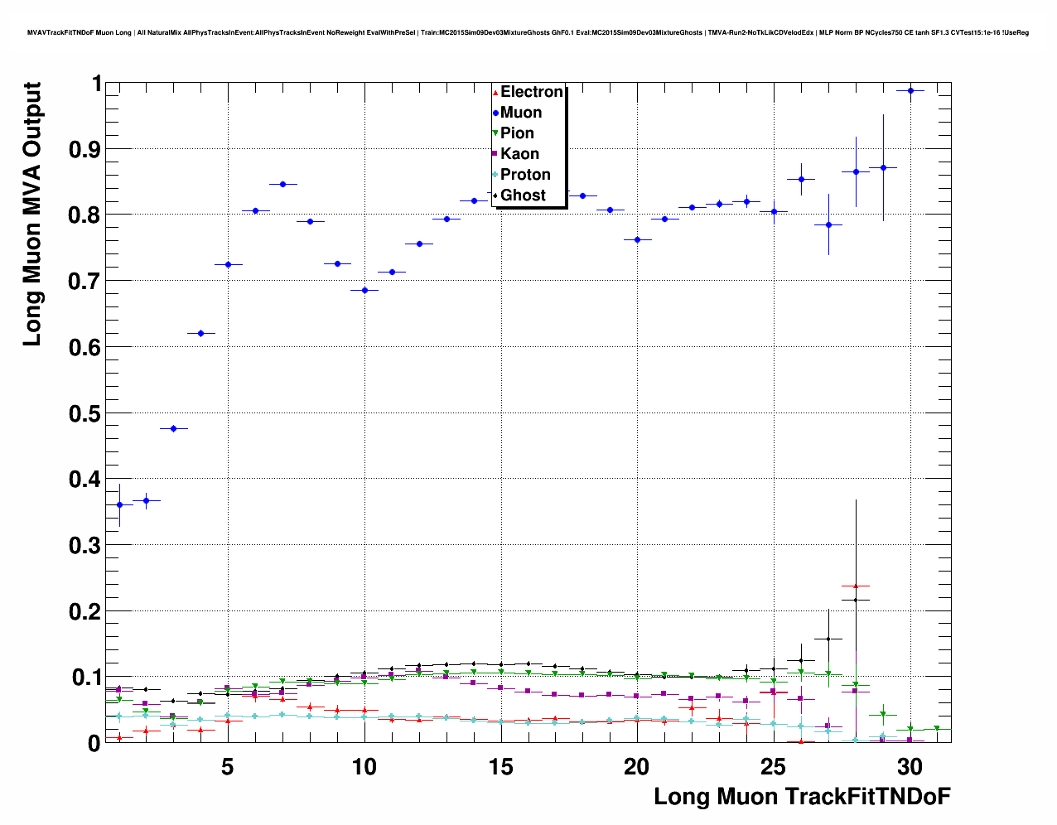
Task: Click the red Electron triangle at TrackFitTNDoF 28
Action: coord(856,586)
